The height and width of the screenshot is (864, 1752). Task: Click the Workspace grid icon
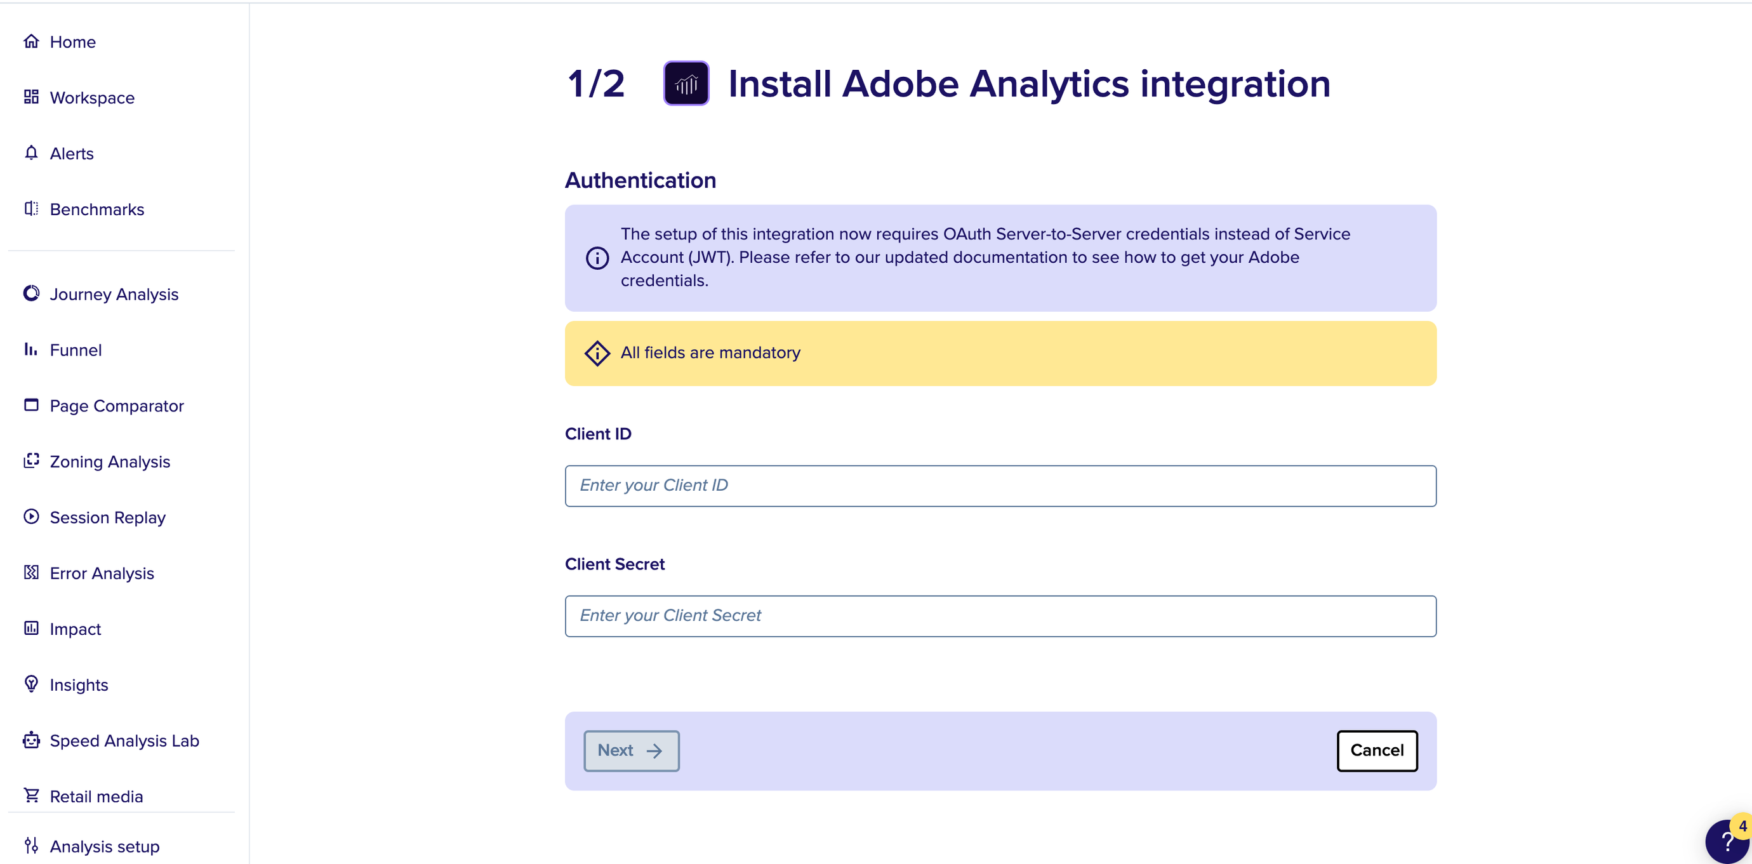31,97
